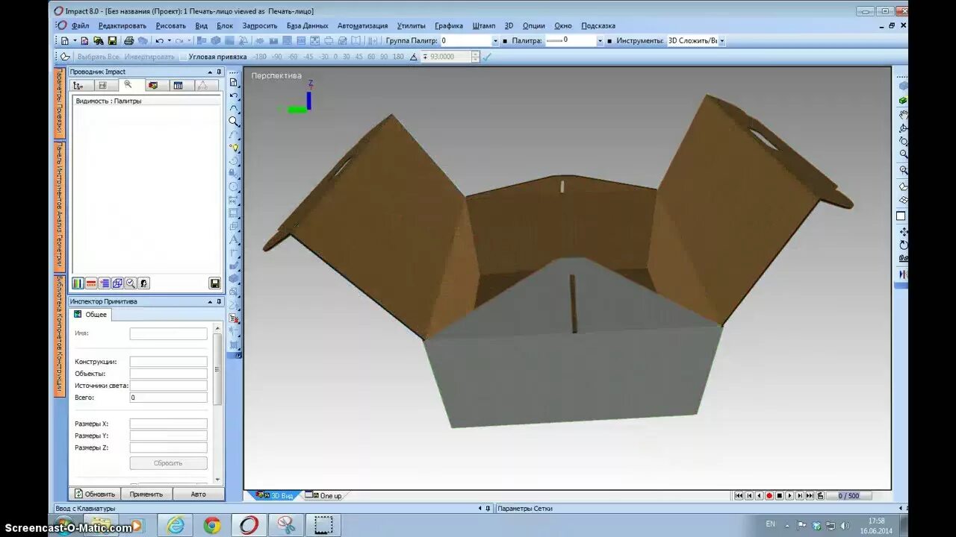This screenshot has height=537, width=956.
Task: Click the Save diskette icon in main toolbar
Action: point(112,41)
